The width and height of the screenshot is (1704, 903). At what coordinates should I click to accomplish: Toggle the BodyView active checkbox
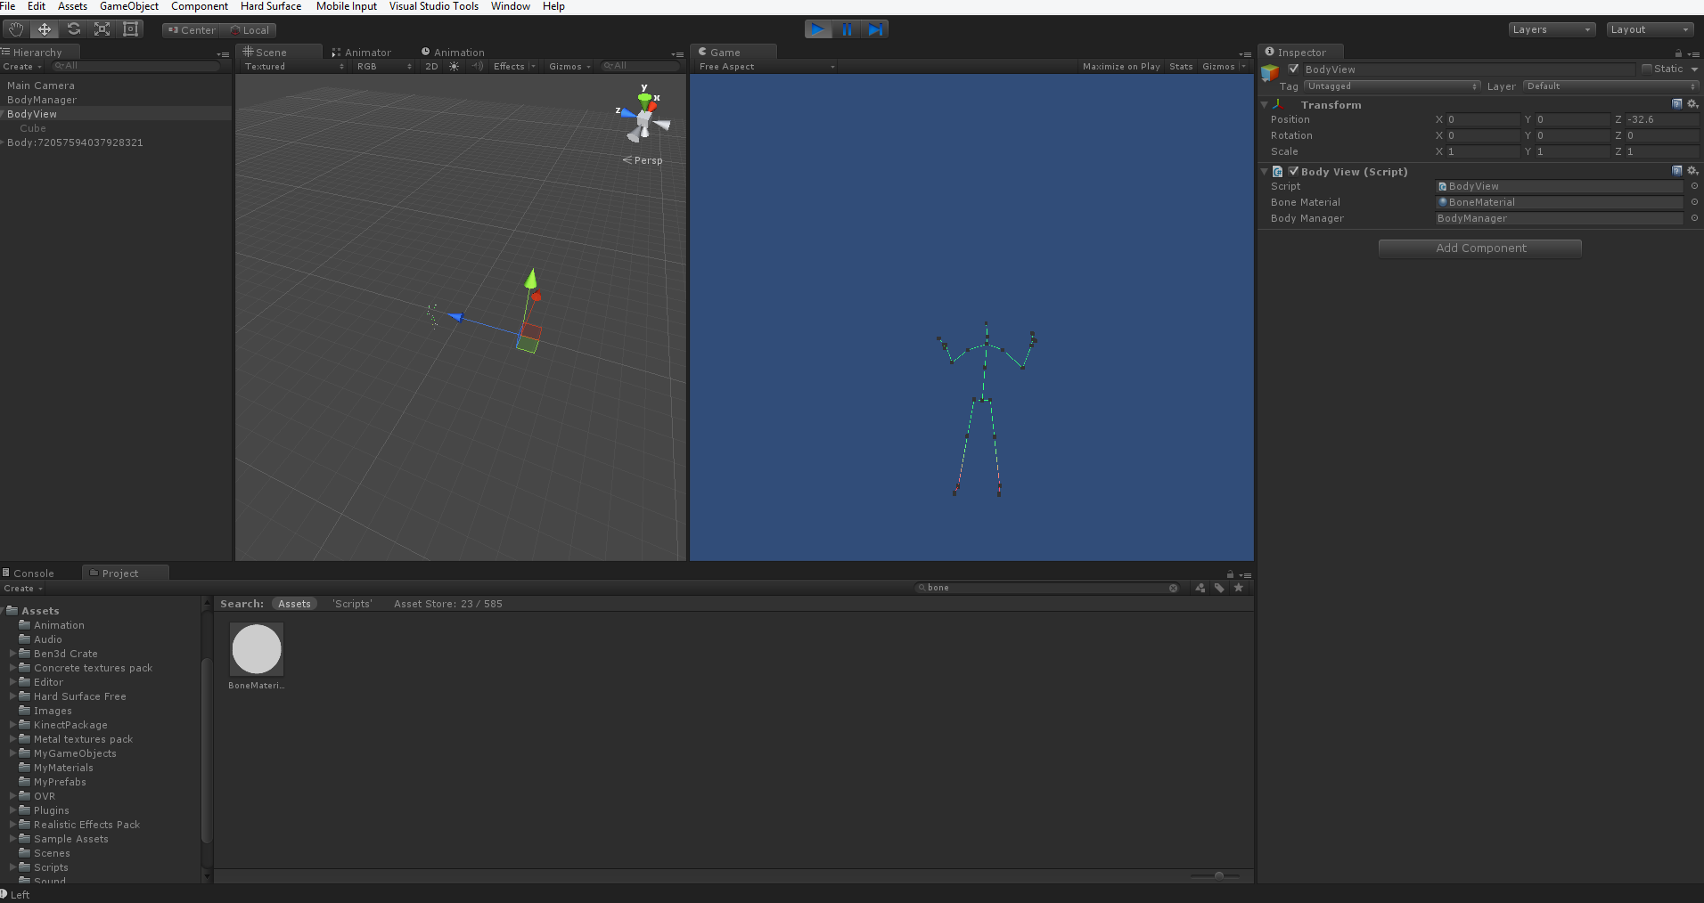(x=1293, y=69)
